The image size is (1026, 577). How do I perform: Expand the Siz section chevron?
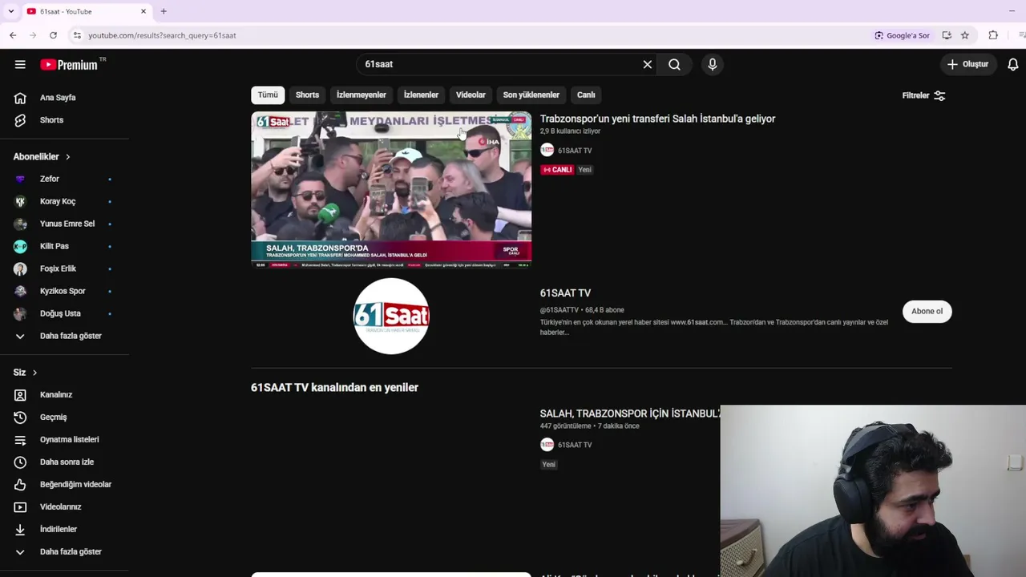(34, 373)
